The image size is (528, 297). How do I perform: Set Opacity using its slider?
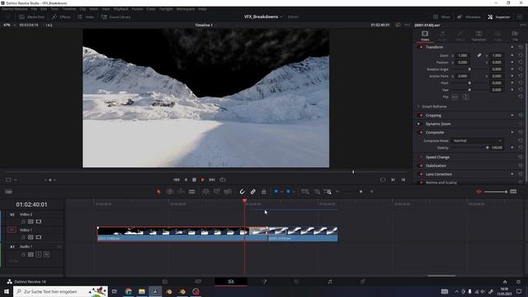coord(469,148)
